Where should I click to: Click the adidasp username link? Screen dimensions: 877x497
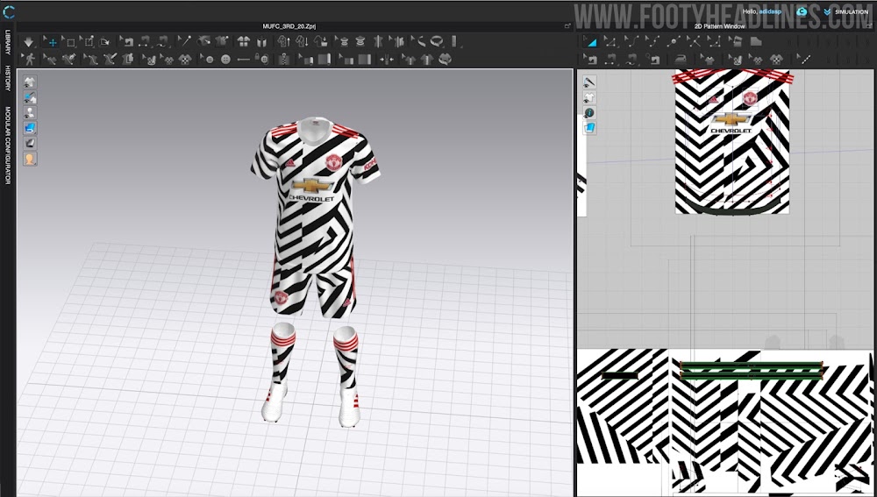click(x=770, y=11)
